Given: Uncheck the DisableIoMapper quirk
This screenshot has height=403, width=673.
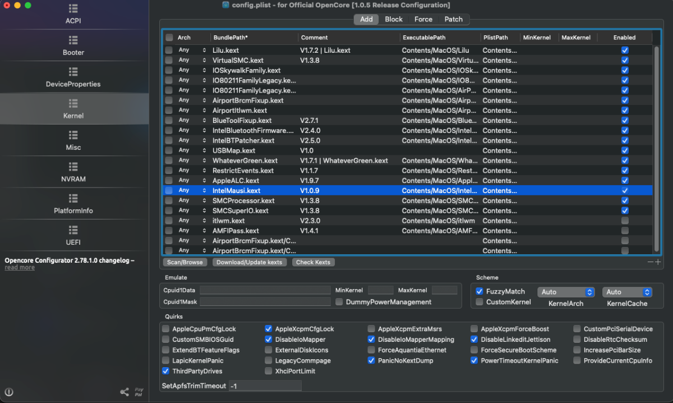Looking at the screenshot, I should pyautogui.click(x=269, y=340).
